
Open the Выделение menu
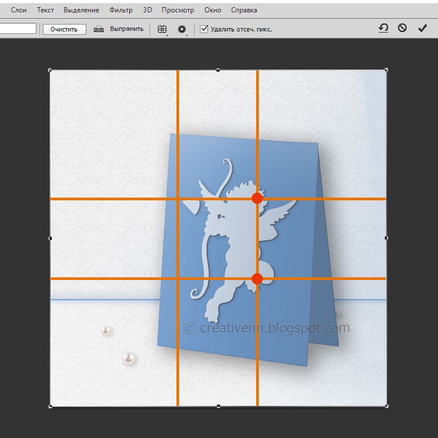(x=81, y=10)
